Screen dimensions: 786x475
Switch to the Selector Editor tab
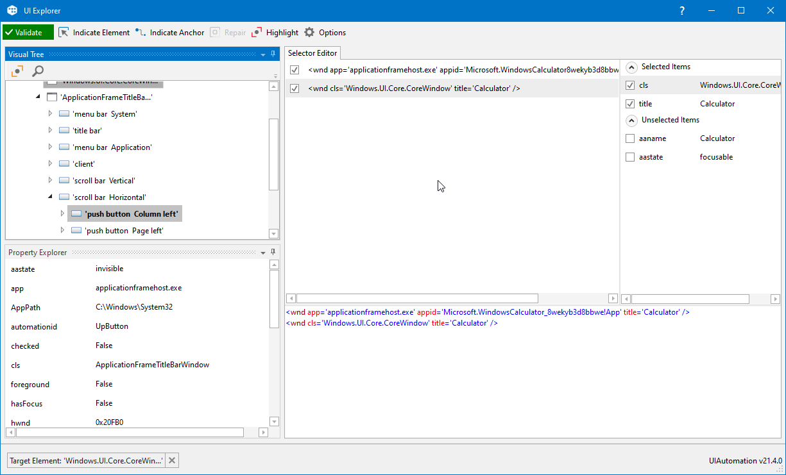tap(312, 53)
